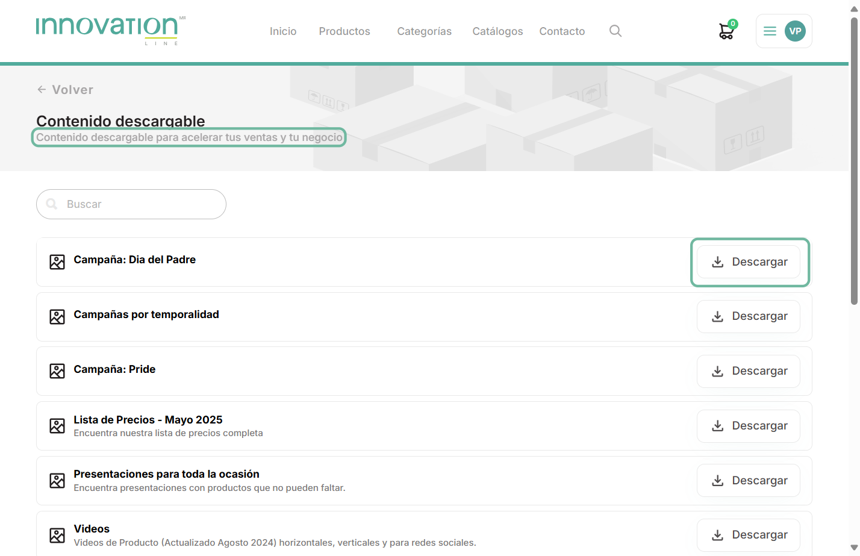Click image icon beside Campañas por temporalidad

[57, 317]
